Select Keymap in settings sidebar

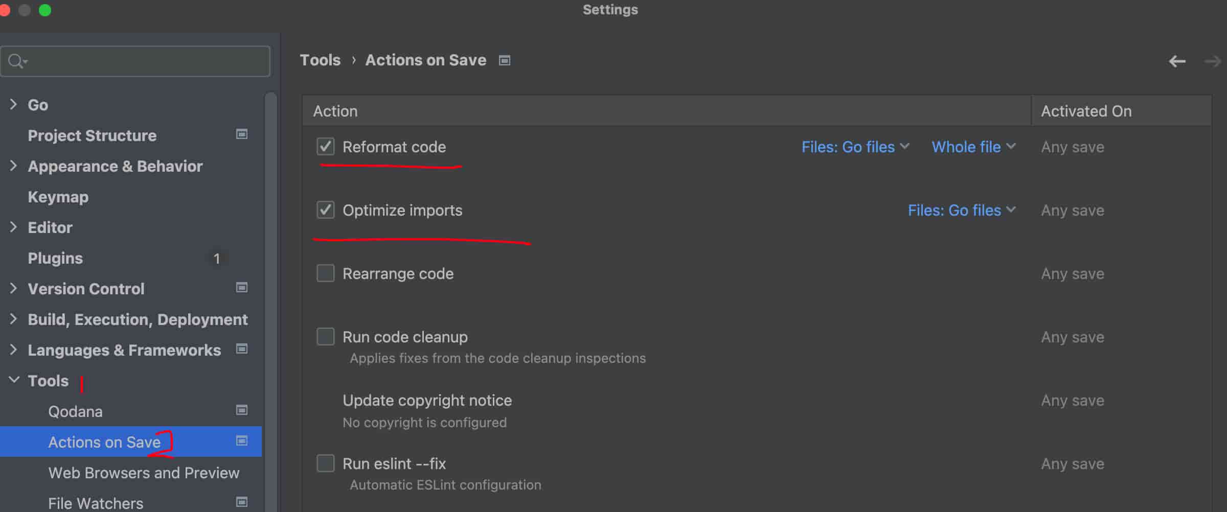[58, 197]
